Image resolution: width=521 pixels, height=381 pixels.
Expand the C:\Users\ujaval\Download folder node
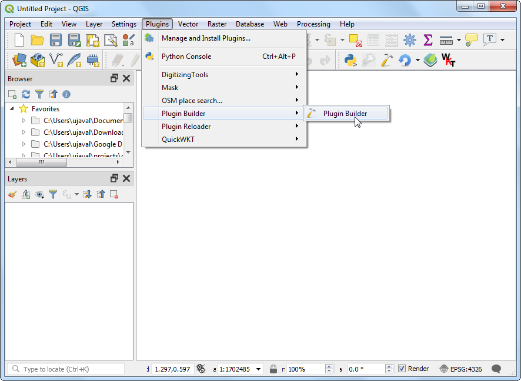(x=24, y=132)
